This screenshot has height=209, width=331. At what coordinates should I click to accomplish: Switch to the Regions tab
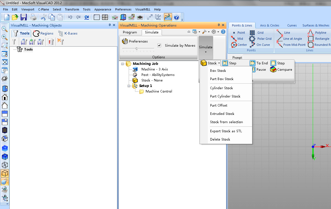pos(43,33)
